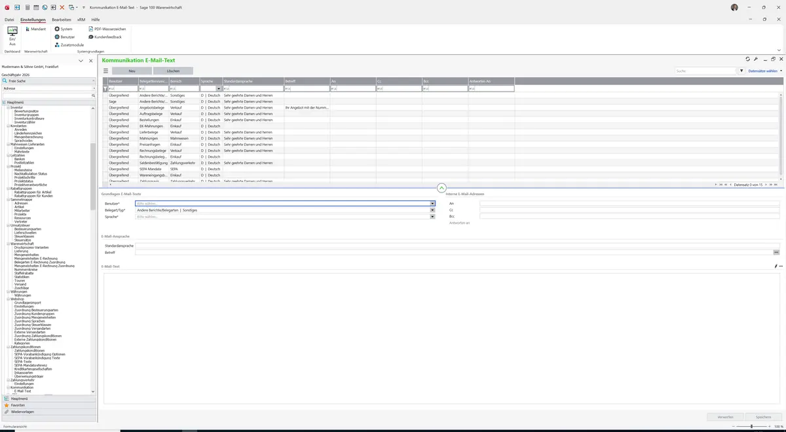Viewport: 786px width, 432px height.
Task: Open the hamburger menu beside Neu
Action: 105,71
